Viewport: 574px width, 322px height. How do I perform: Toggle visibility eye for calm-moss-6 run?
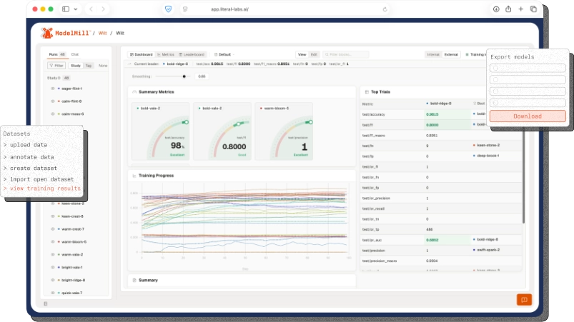[x=53, y=114]
